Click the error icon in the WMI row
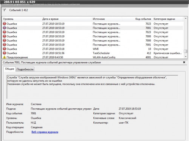Image resolution: width=189 pixels, height=141 pixels. [x=5, y=49]
